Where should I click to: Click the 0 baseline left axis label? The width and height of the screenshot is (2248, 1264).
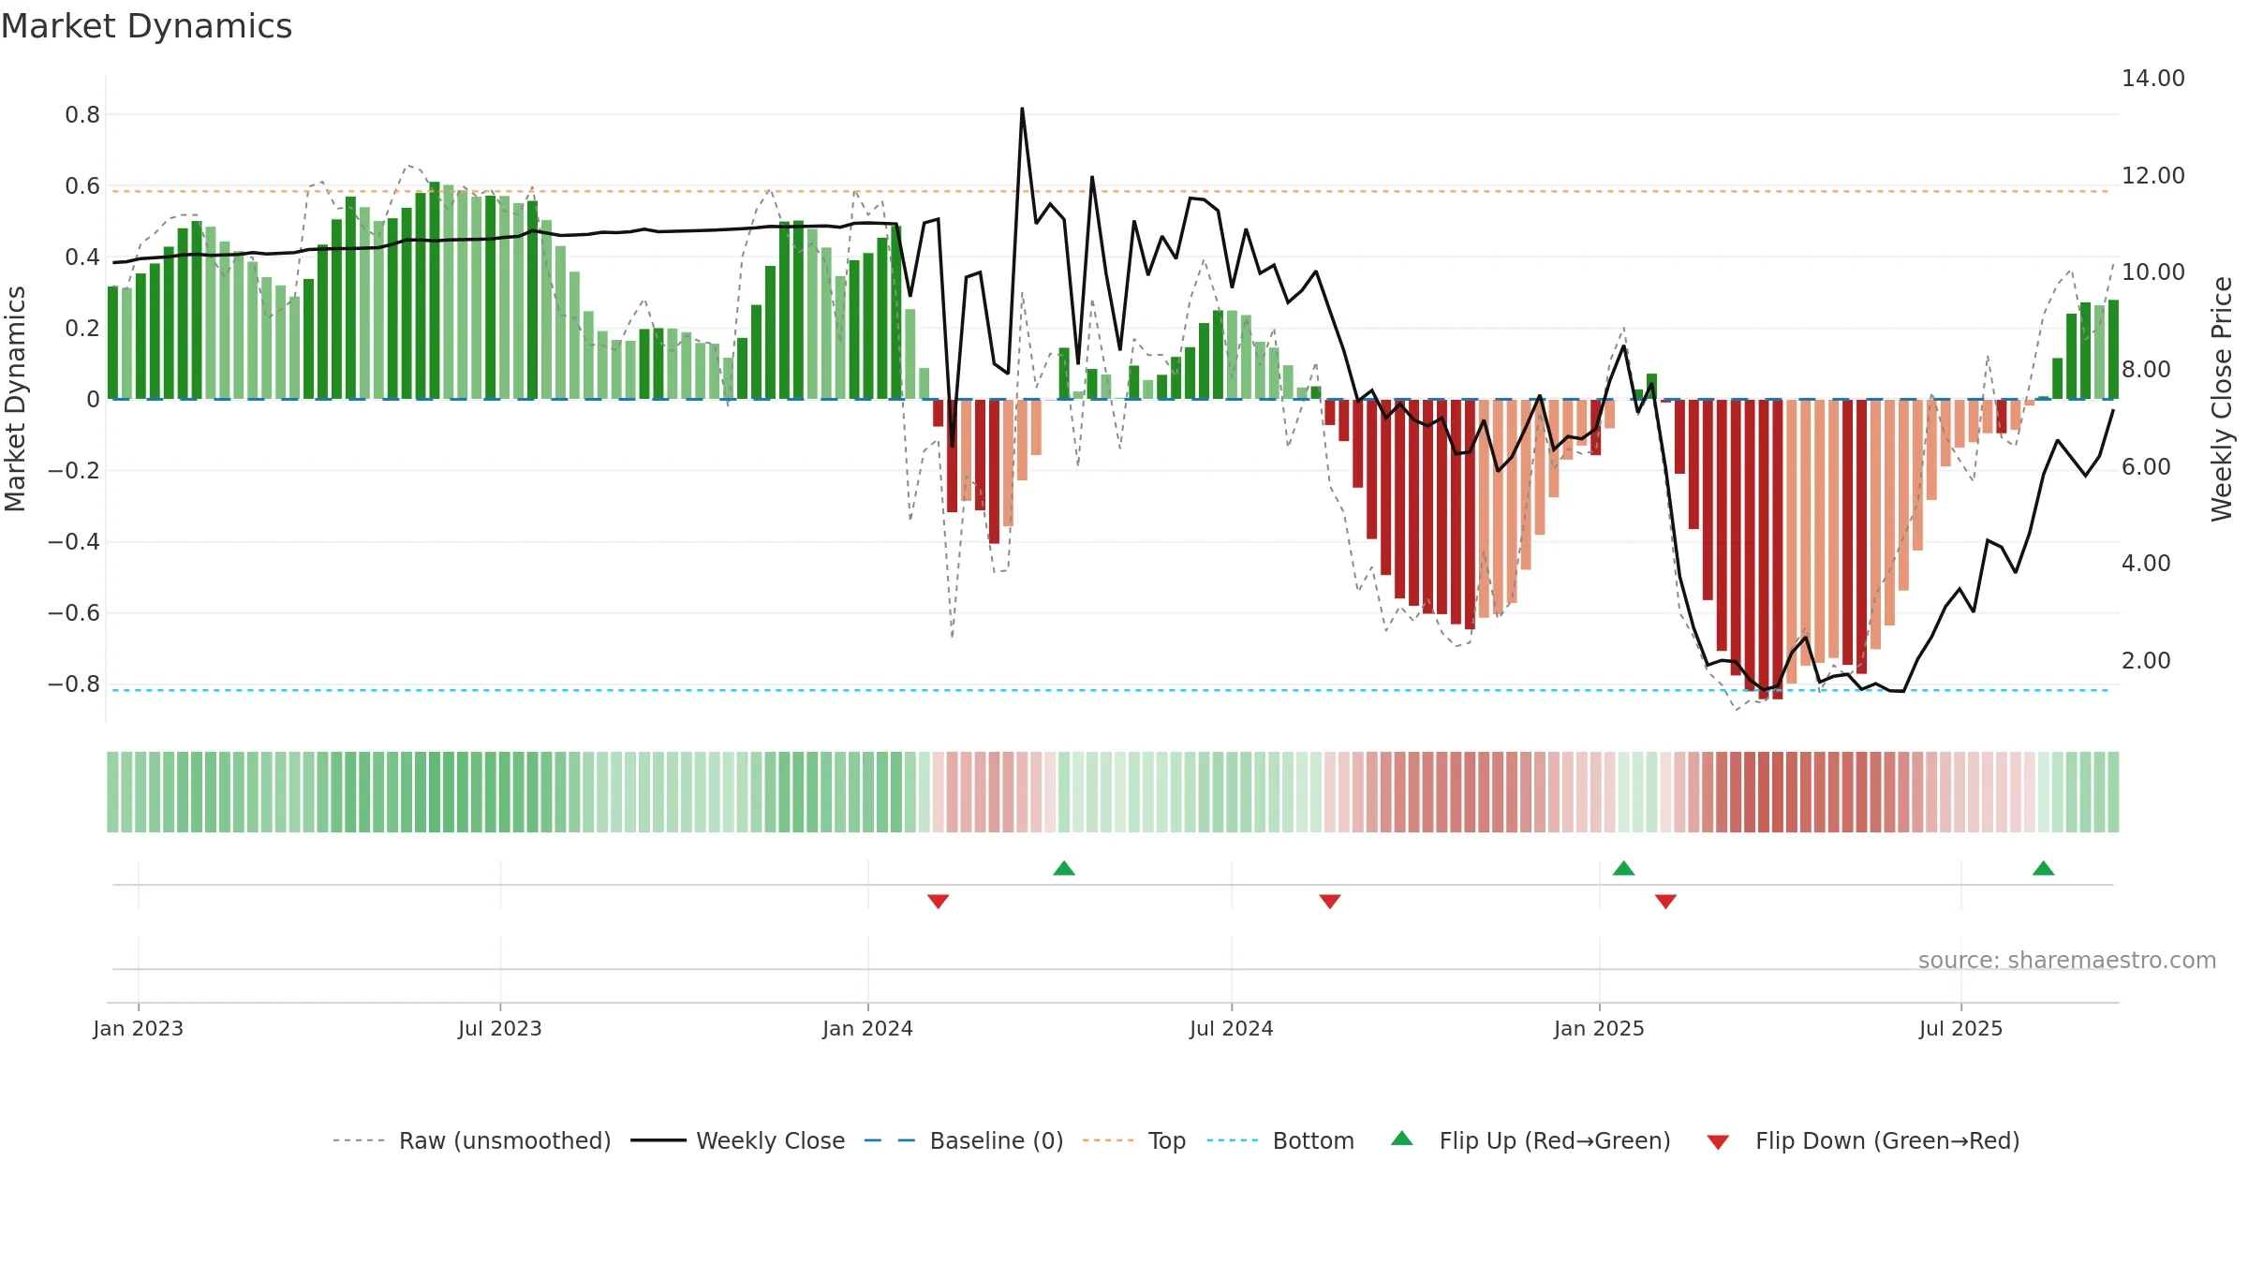93,400
